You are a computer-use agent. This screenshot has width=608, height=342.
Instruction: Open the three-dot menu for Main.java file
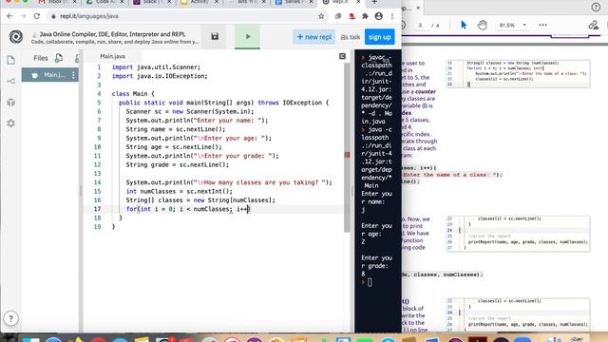pos(73,75)
